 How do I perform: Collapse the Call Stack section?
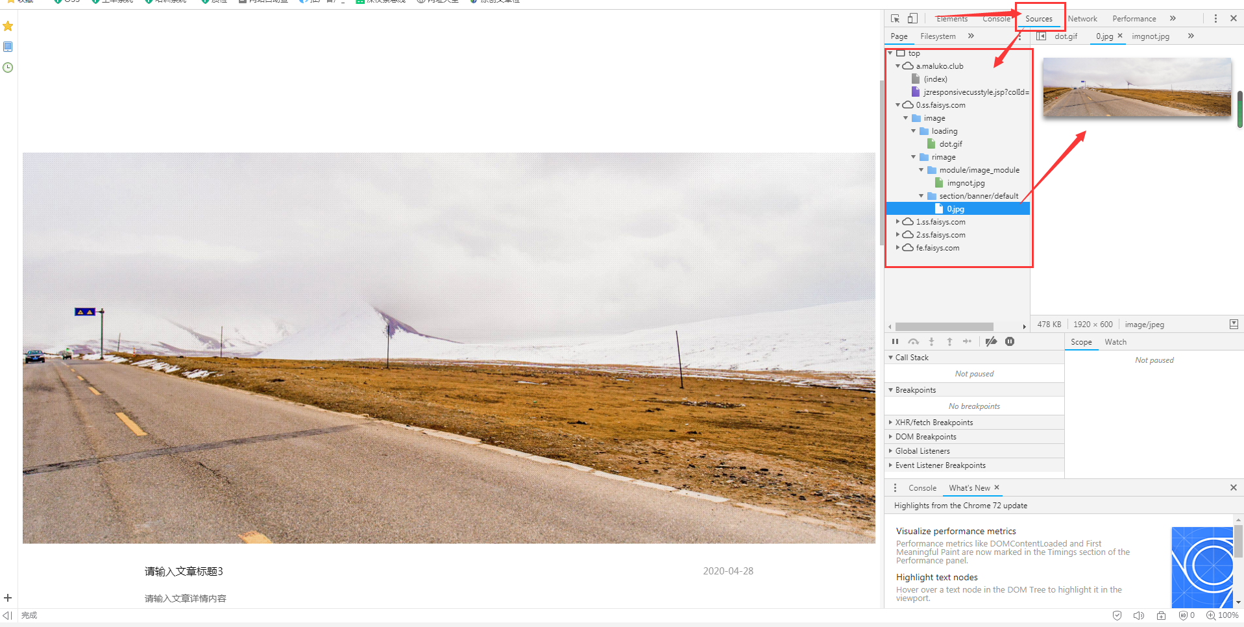pos(911,358)
